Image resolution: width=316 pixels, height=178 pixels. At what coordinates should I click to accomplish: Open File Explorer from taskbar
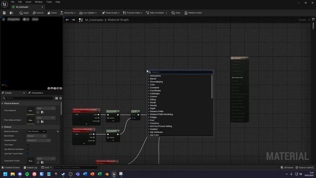[x=12, y=174]
